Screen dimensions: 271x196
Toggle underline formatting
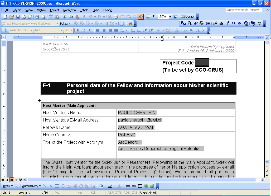[90, 30]
